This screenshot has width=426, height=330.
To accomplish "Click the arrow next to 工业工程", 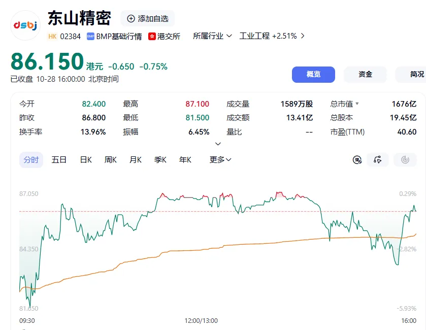I will point(303,36).
